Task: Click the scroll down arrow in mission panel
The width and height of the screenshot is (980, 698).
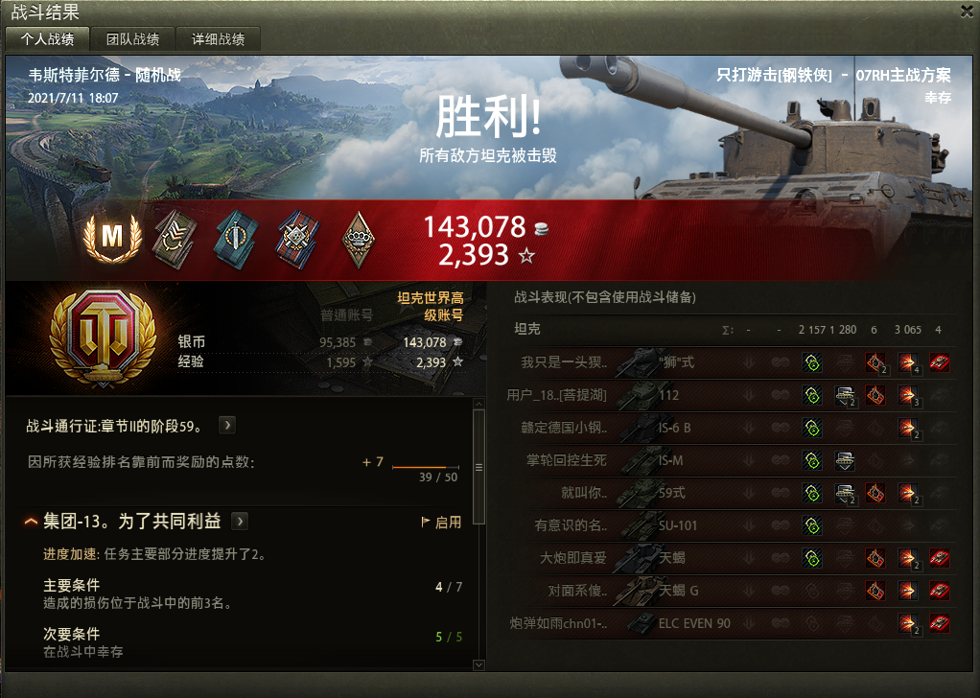Action: [x=478, y=664]
